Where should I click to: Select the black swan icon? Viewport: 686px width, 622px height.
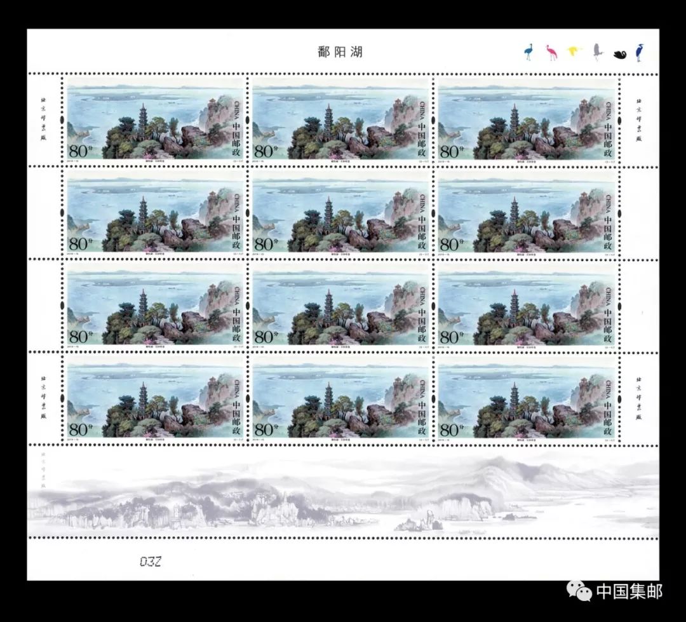pos(620,53)
